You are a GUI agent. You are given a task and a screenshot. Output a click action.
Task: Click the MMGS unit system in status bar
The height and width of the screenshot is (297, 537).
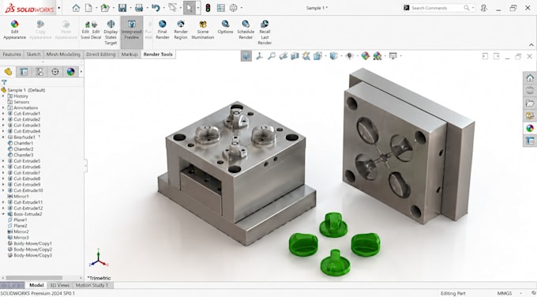[x=505, y=293]
